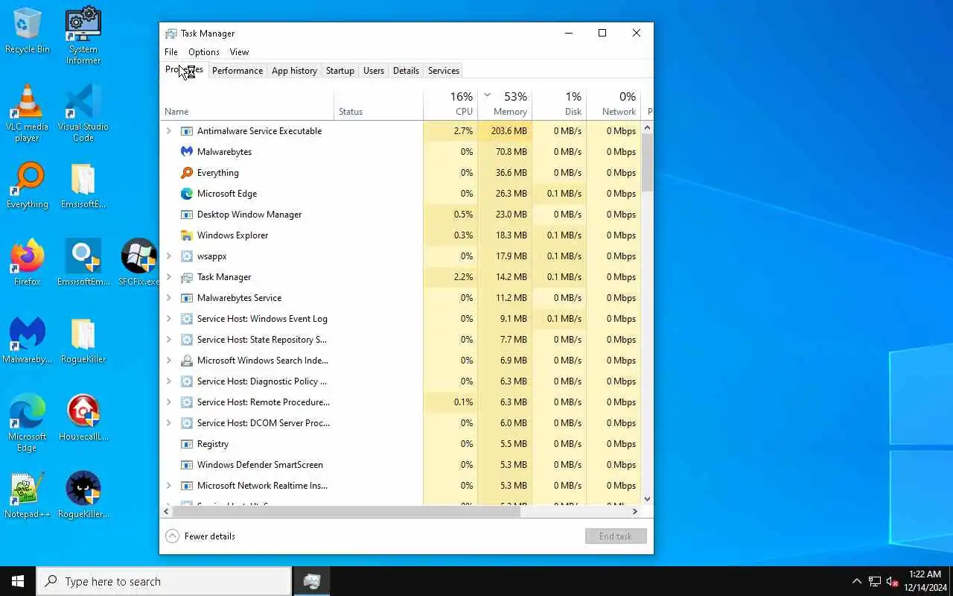
Task: Switch to the Details tab
Action: 406,71
